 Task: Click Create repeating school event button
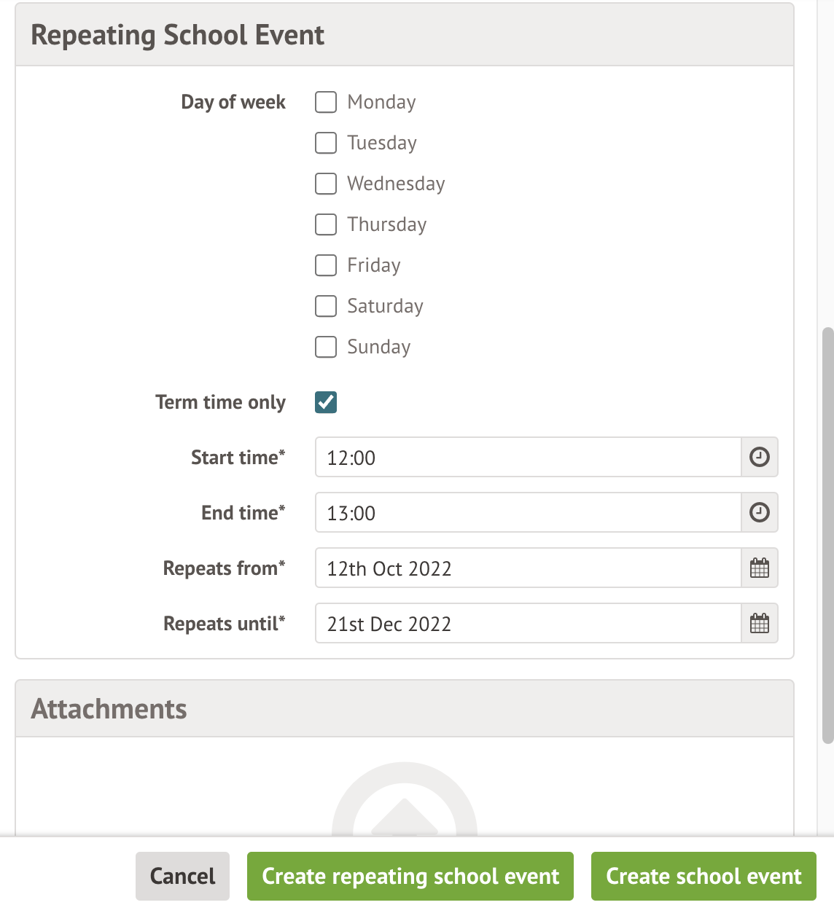tap(410, 876)
